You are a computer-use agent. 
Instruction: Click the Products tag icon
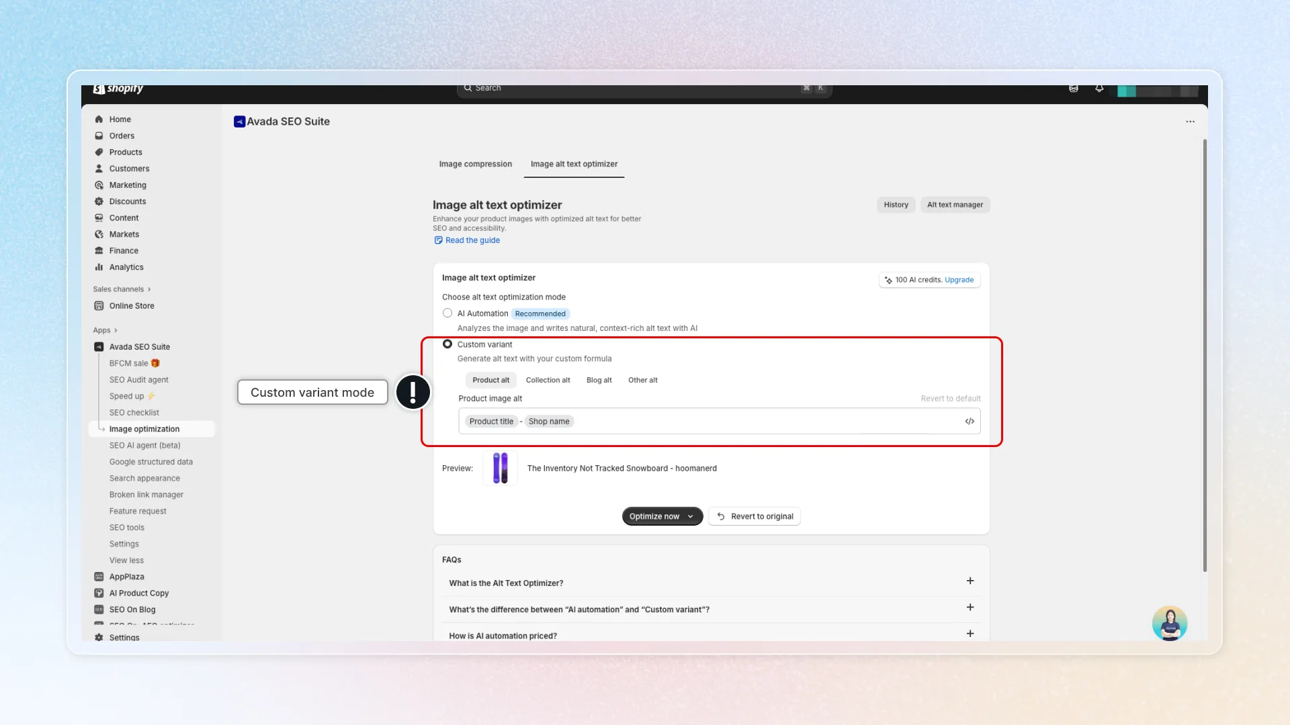coord(99,152)
